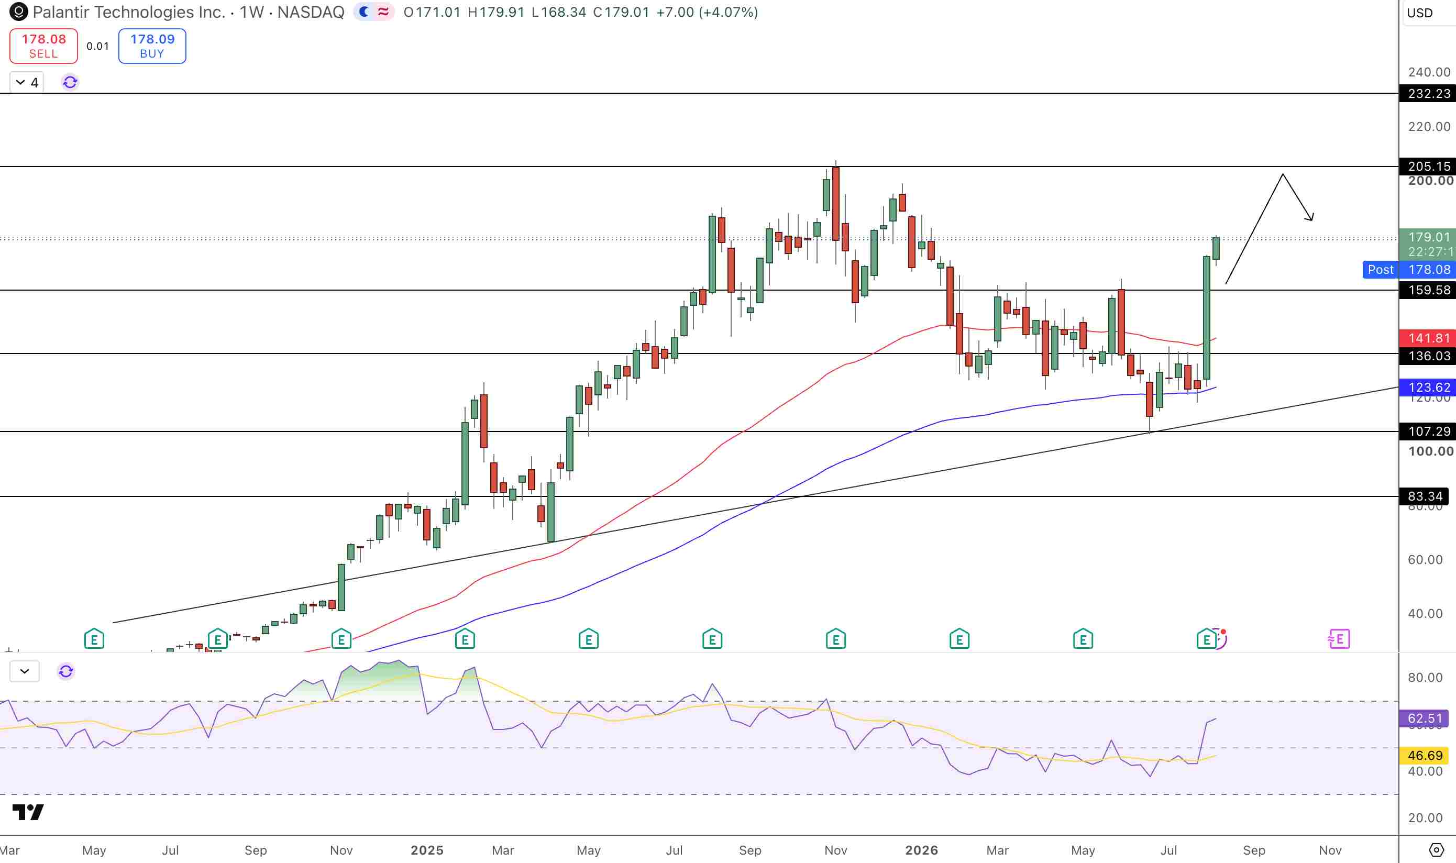Select the 232.23 horizontal line label
Screen dimensions: 1456x863
click(1428, 94)
